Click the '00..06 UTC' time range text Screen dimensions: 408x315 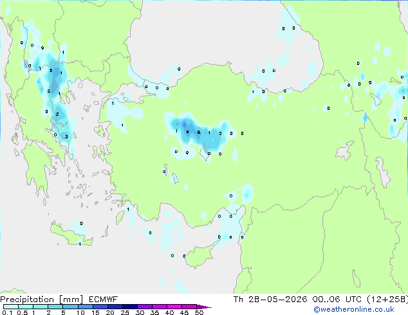pos(337,300)
